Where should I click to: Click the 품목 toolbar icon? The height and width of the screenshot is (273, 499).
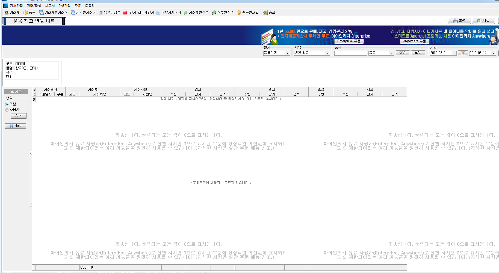[x=29, y=13]
